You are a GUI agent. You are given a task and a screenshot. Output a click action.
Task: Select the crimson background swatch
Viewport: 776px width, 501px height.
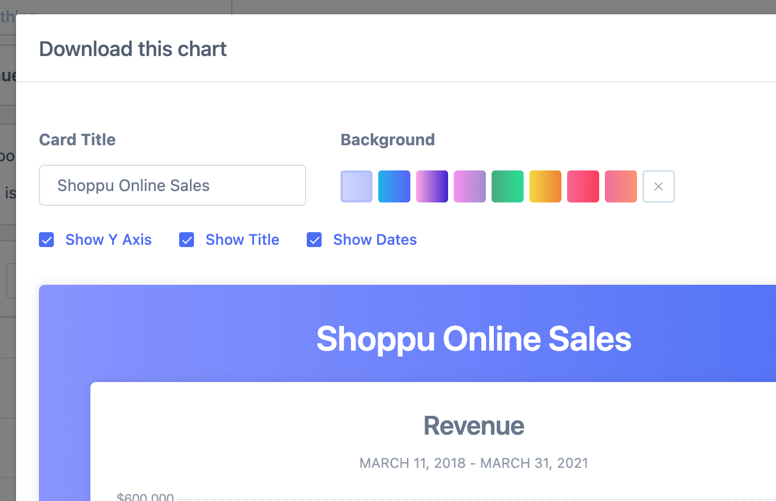tap(583, 186)
